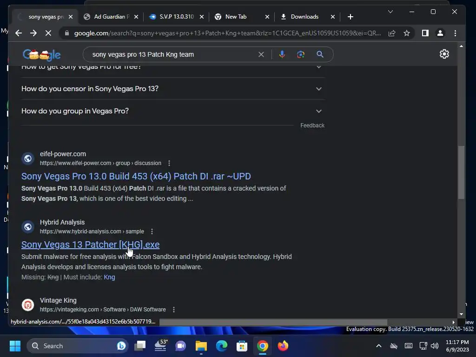Viewport: 476px width, 357px height.
Task: Click Hybrid Analysis site name
Action: pos(62,223)
